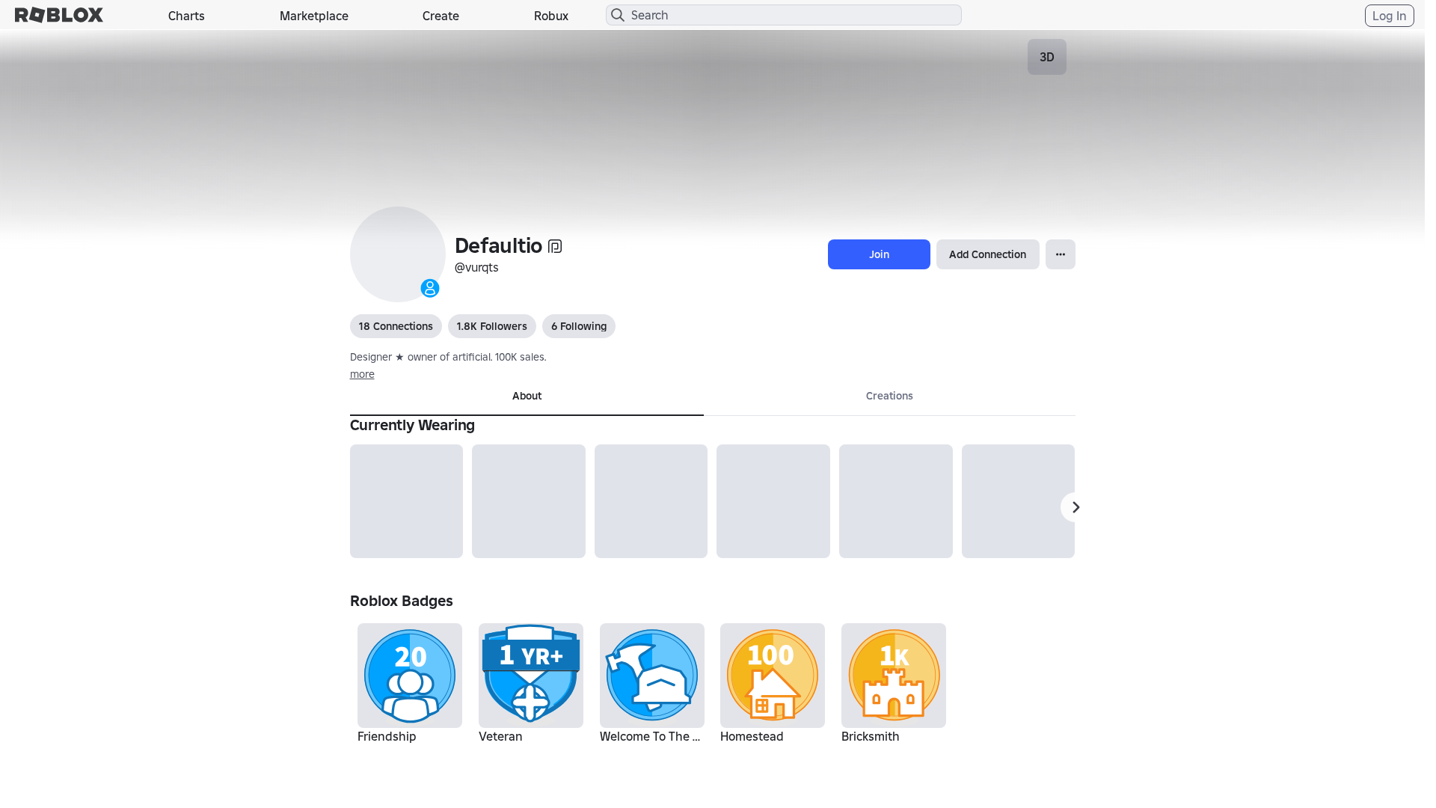Viewport: 1436px width, 808px height.
Task: Click the Welcome To The ... label
Action: tap(650, 736)
